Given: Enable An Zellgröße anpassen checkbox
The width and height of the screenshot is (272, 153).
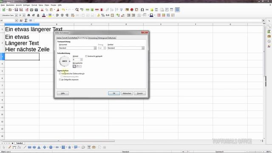Looking at the screenshot, I should click(x=60, y=79).
